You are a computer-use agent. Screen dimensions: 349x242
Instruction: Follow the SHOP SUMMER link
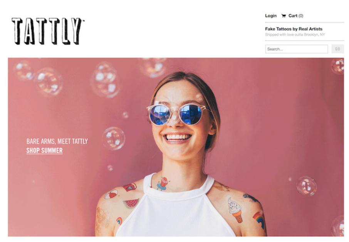pyautogui.click(x=45, y=151)
